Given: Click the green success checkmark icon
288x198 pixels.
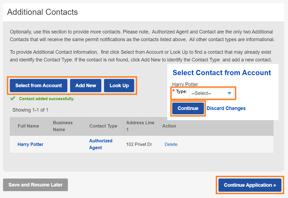Looking at the screenshot, I should [12, 98].
